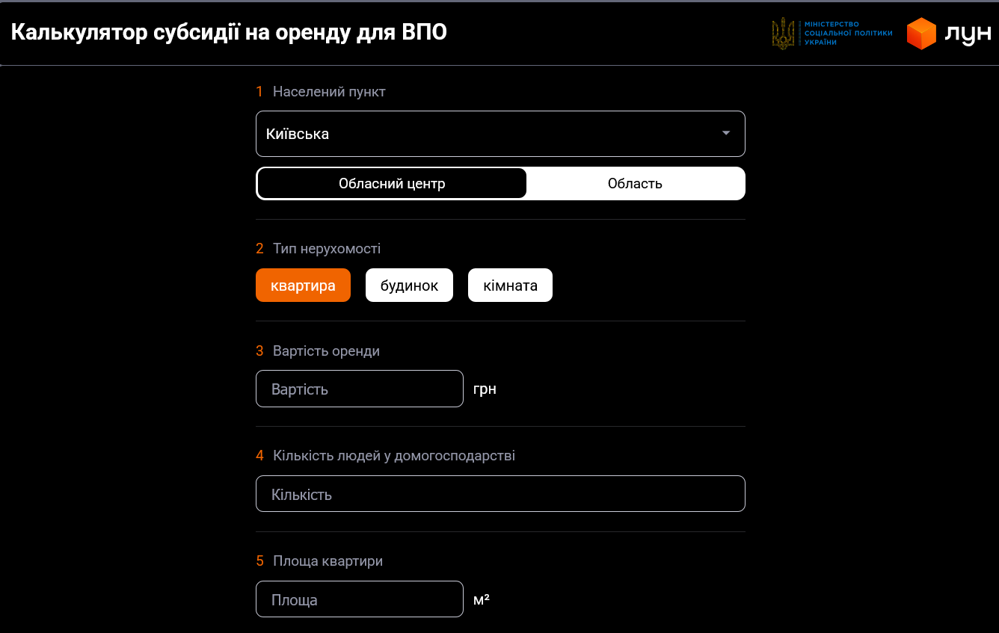Open the ЛУН logo link

(x=948, y=34)
